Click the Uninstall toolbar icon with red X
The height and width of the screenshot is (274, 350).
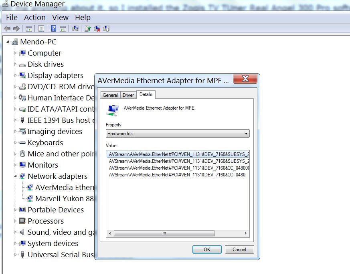97,28
